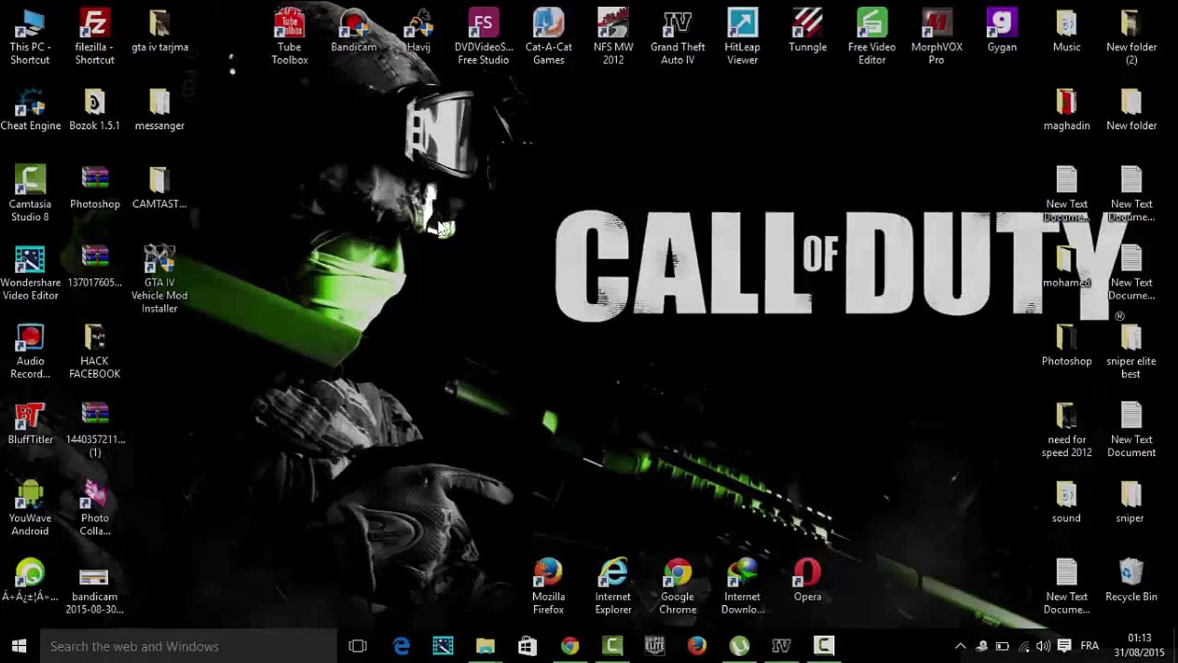Open Task View in taskbar
Image resolution: width=1178 pixels, height=663 pixels.
[358, 646]
